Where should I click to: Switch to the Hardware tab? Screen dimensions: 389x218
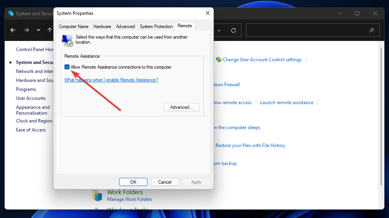coord(102,27)
